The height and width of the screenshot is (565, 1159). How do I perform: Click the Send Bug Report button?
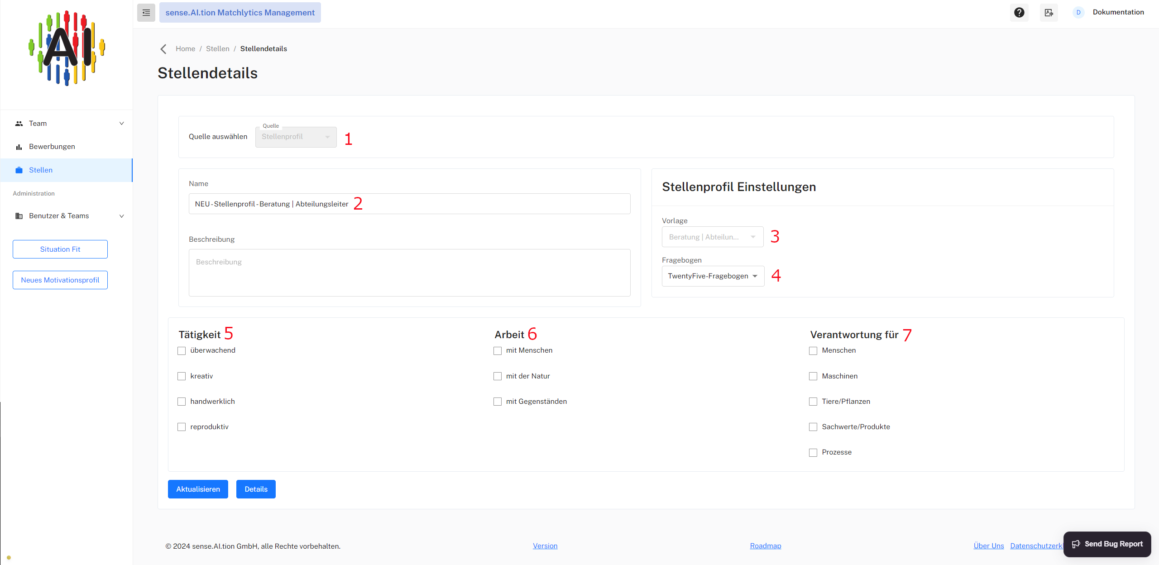coord(1107,544)
